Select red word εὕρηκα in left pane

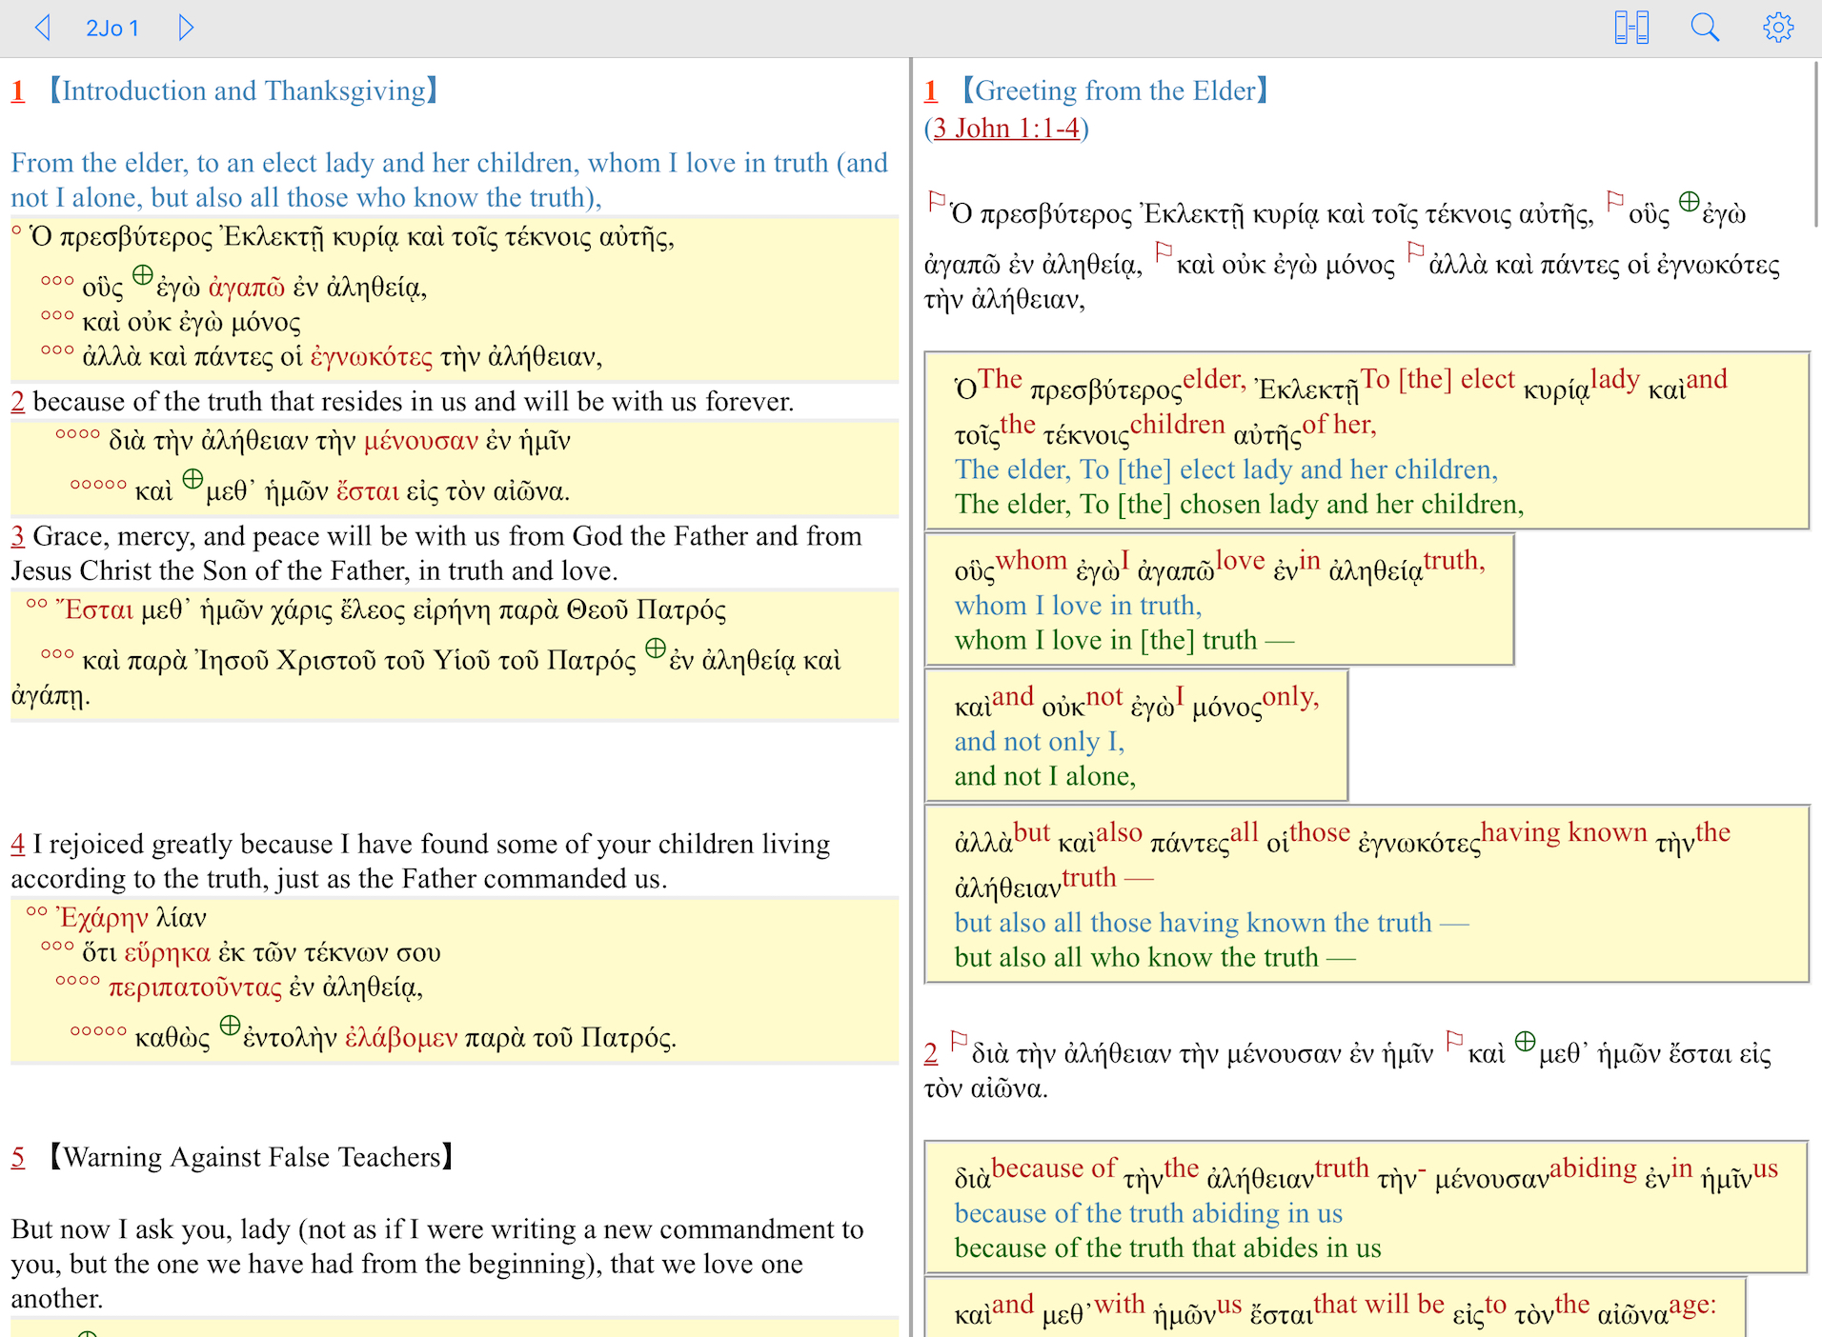click(168, 953)
